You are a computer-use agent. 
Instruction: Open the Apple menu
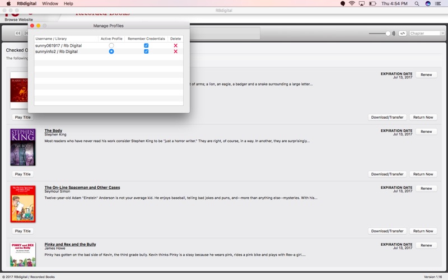(8, 3)
